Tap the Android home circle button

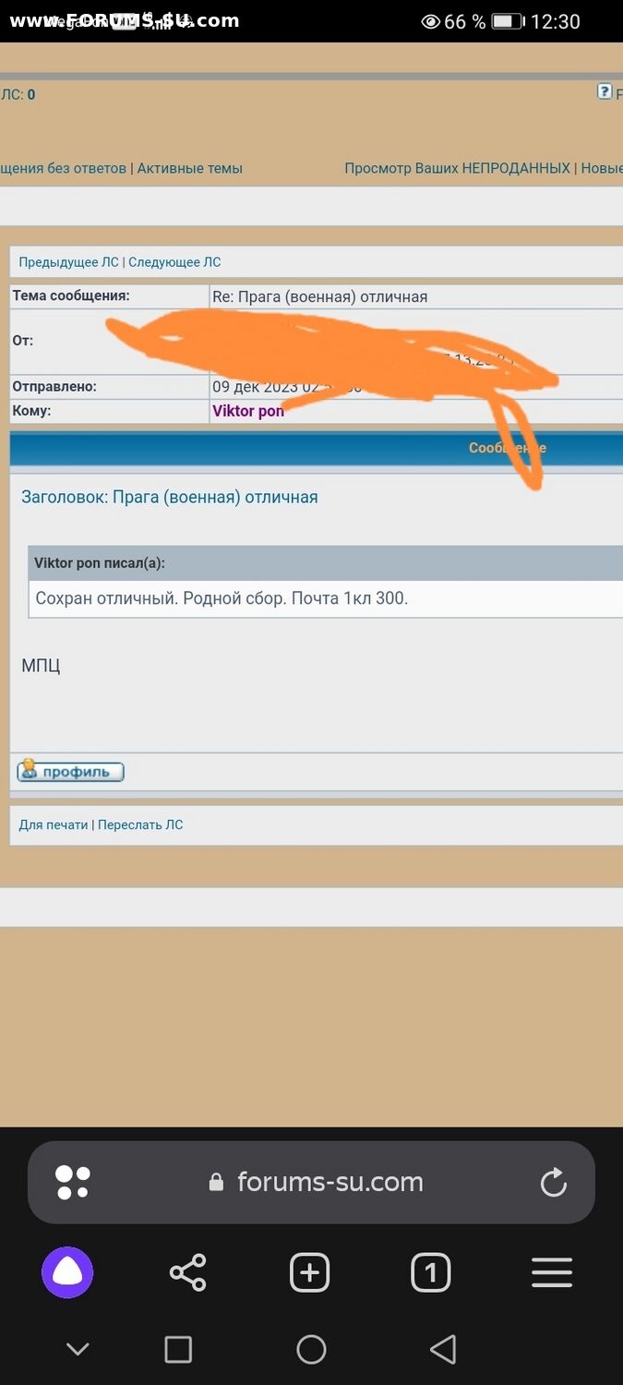click(x=311, y=1349)
